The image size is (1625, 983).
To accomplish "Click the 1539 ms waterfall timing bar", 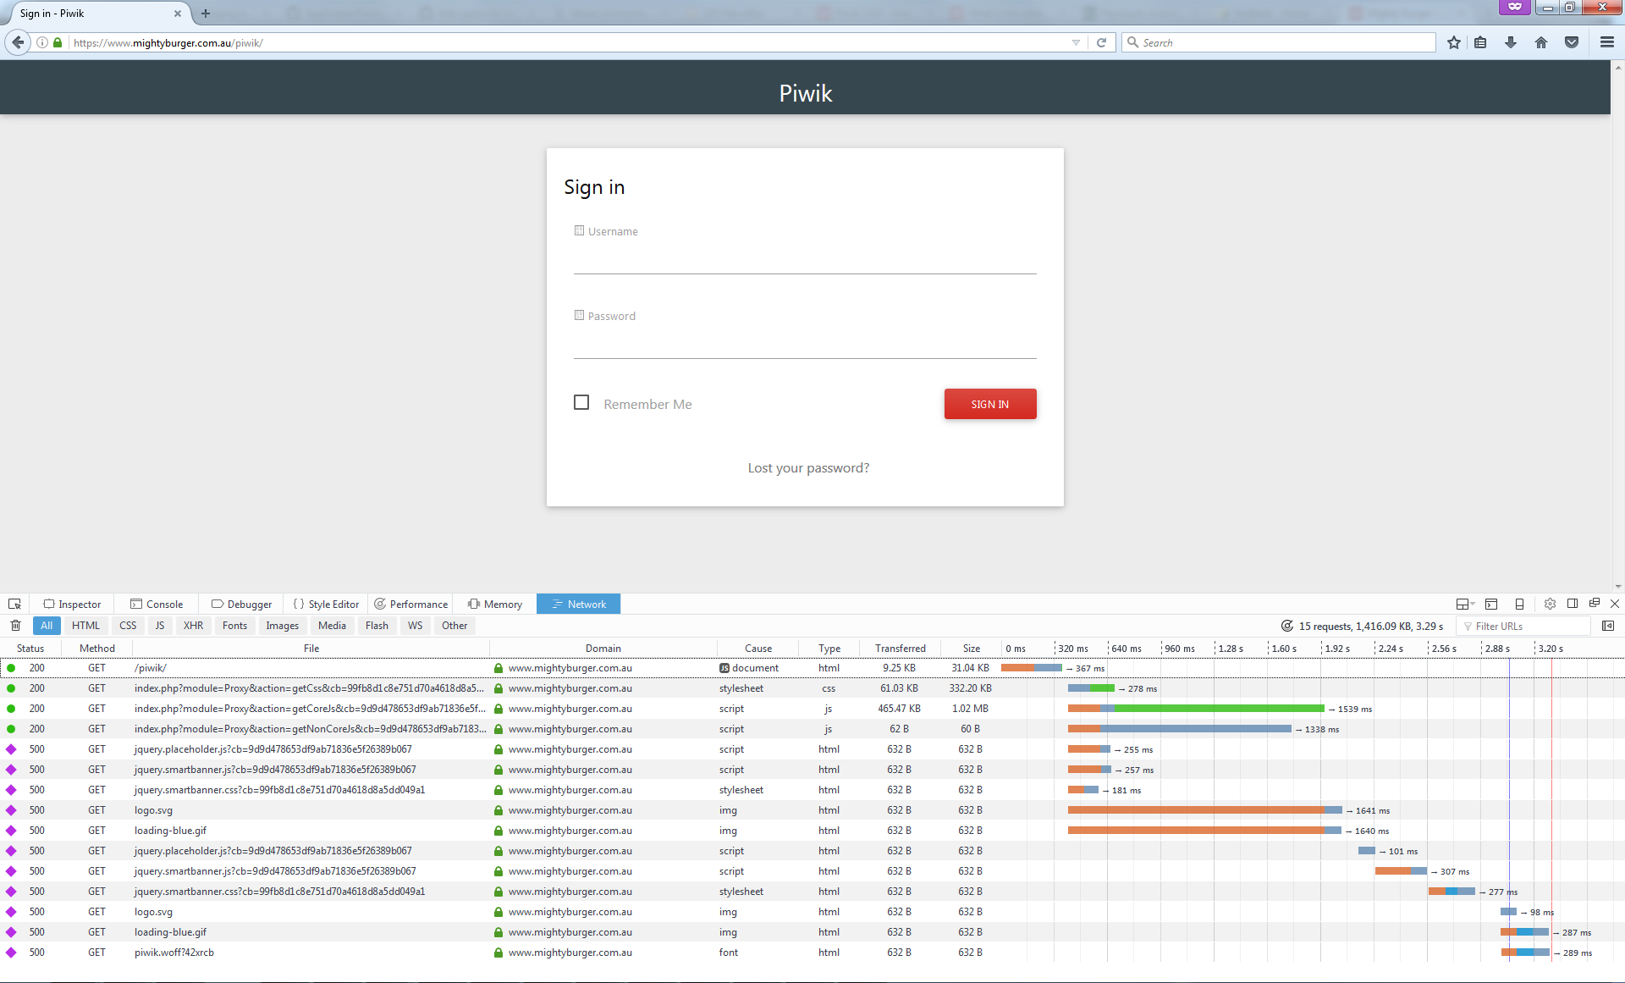I will (1196, 709).
